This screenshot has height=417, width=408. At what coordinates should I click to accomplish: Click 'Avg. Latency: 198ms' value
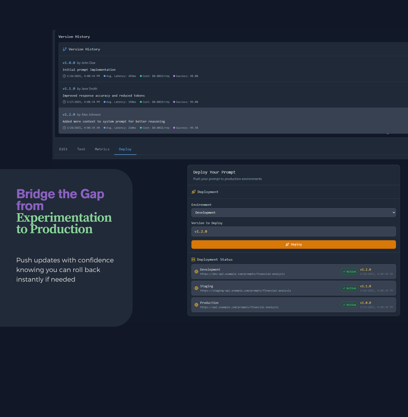[x=121, y=102]
